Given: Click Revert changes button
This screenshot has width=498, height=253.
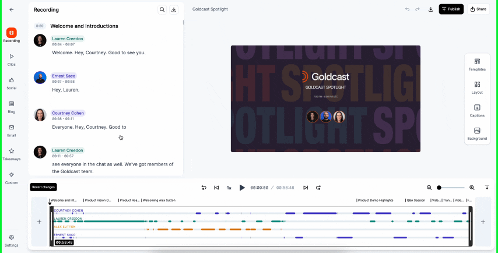Looking at the screenshot, I should [x=44, y=187].
